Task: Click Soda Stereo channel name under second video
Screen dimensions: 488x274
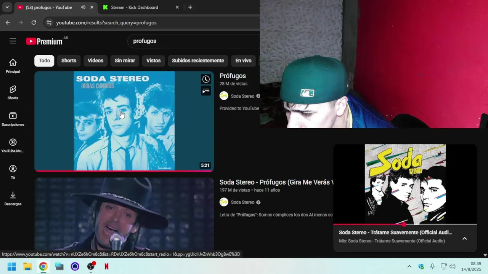Action: click(x=242, y=202)
